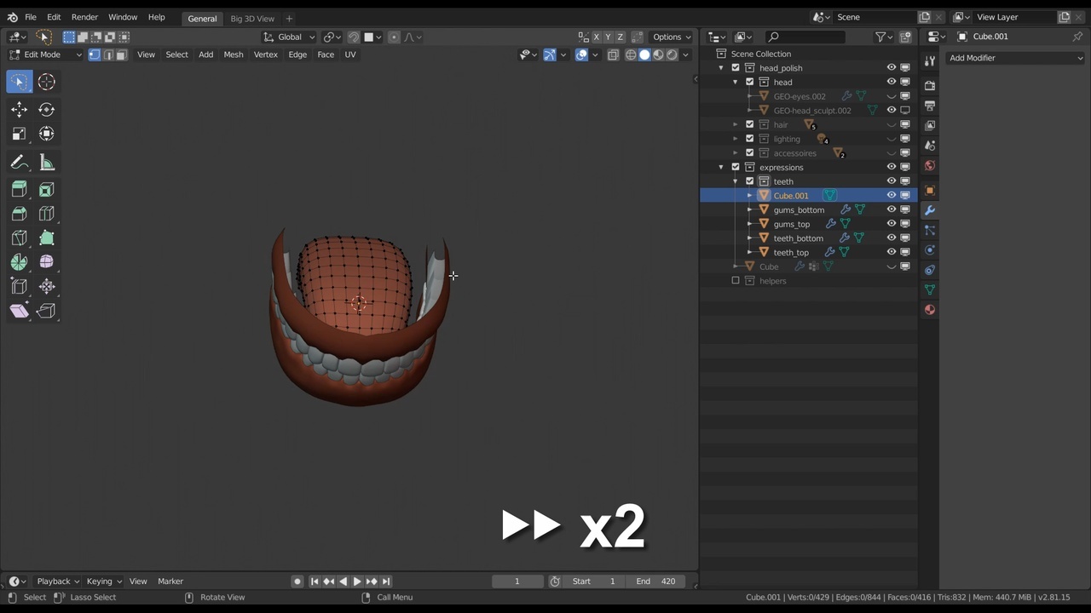Click the End frame field
Image resolution: width=1091 pixels, height=613 pixels.
pos(656,581)
